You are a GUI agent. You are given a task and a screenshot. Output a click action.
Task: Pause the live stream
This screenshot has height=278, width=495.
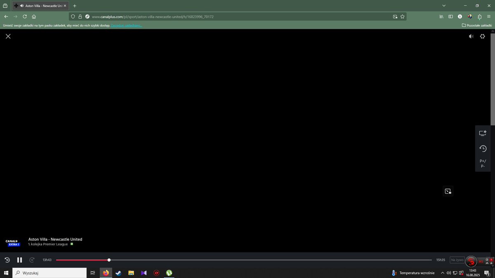pos(19,260)
